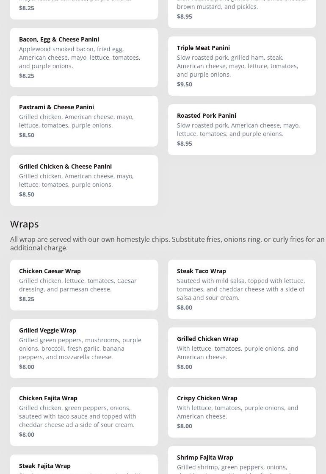The height and width of the screenshot is (474, 326).
Task: Click the $8.25 price under Chicken Caesar Wrap
Action: 26,299
